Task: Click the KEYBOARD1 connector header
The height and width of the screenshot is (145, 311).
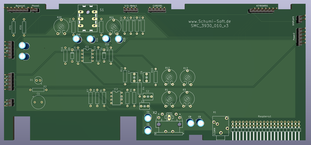Action: pyautogui.click(x=263, y=10)
